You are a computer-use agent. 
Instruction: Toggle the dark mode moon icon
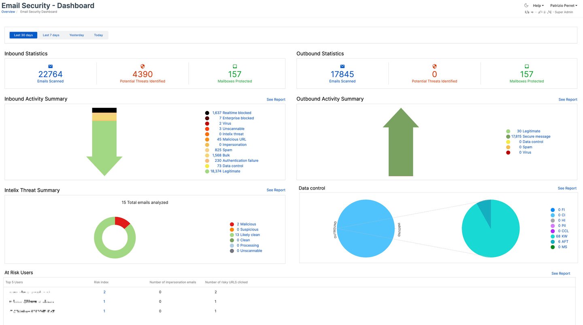tap(526, 5)
